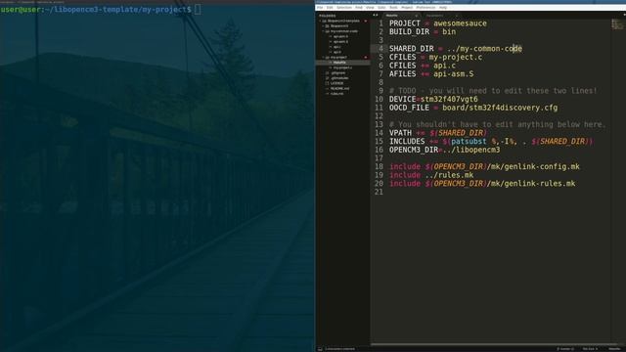This screenshot has height=352, width=626.
Task: Click the horizontal scrollbar under the editor
Action: pyautogui.click(x=495, y=344)
